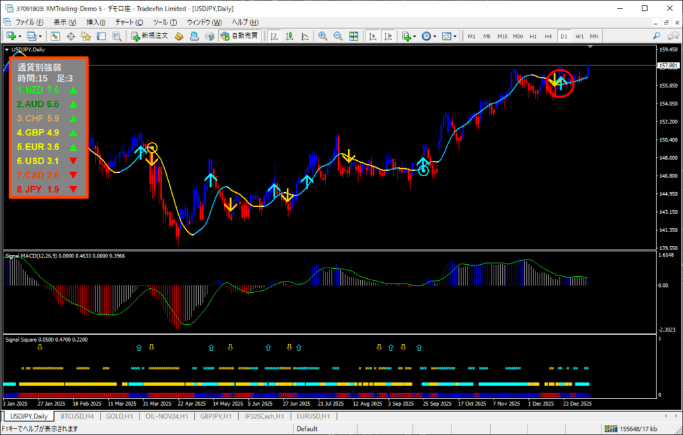
Task: Open the search magnifier at toolbar right
Action: pos(656,36)
